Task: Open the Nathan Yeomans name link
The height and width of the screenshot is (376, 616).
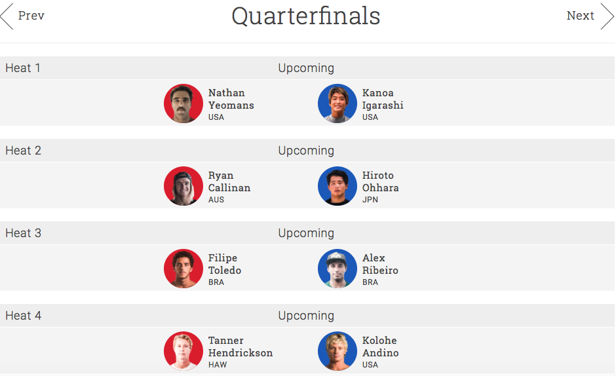Action: (231, 99)
